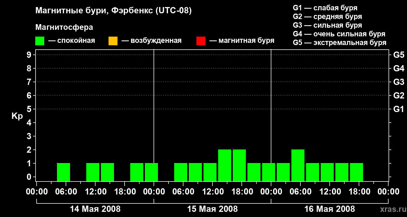Click the Kp axis value 0

(x=30, y=177)
